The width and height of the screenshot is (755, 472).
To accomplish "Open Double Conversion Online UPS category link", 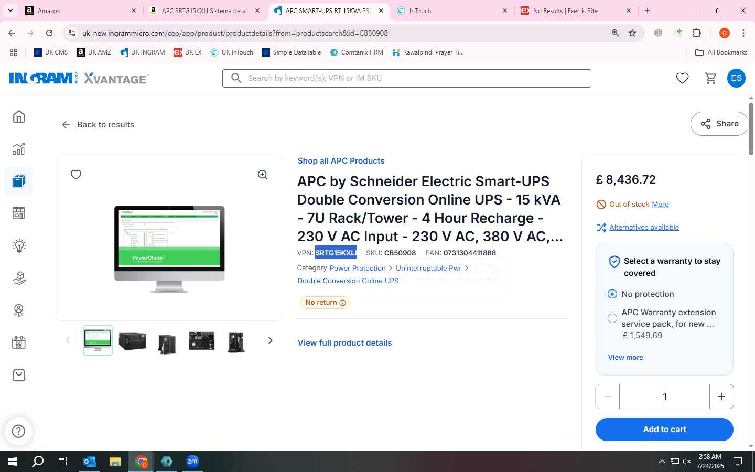I will 348,281.
